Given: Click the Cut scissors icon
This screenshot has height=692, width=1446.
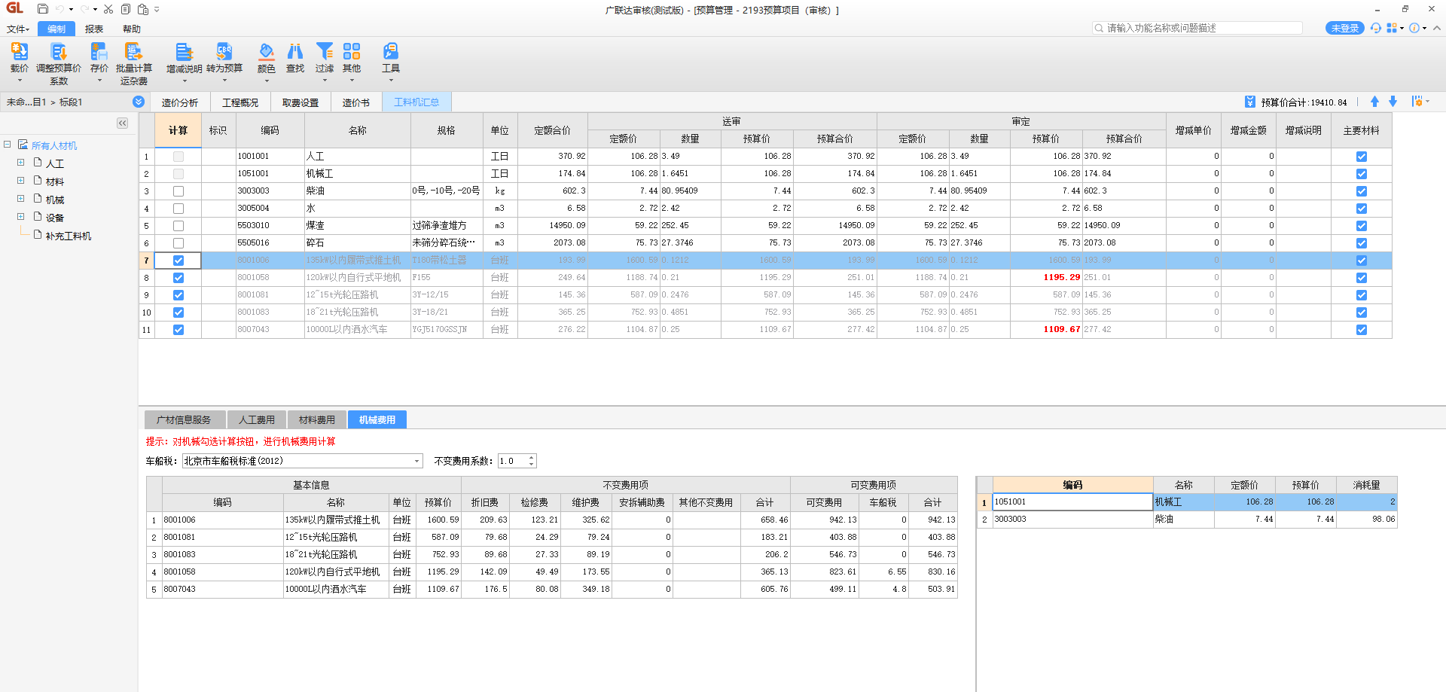Looking at the screenshot, I should click(108, 9).
